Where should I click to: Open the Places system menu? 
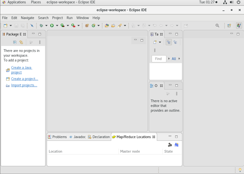(36, 2)
